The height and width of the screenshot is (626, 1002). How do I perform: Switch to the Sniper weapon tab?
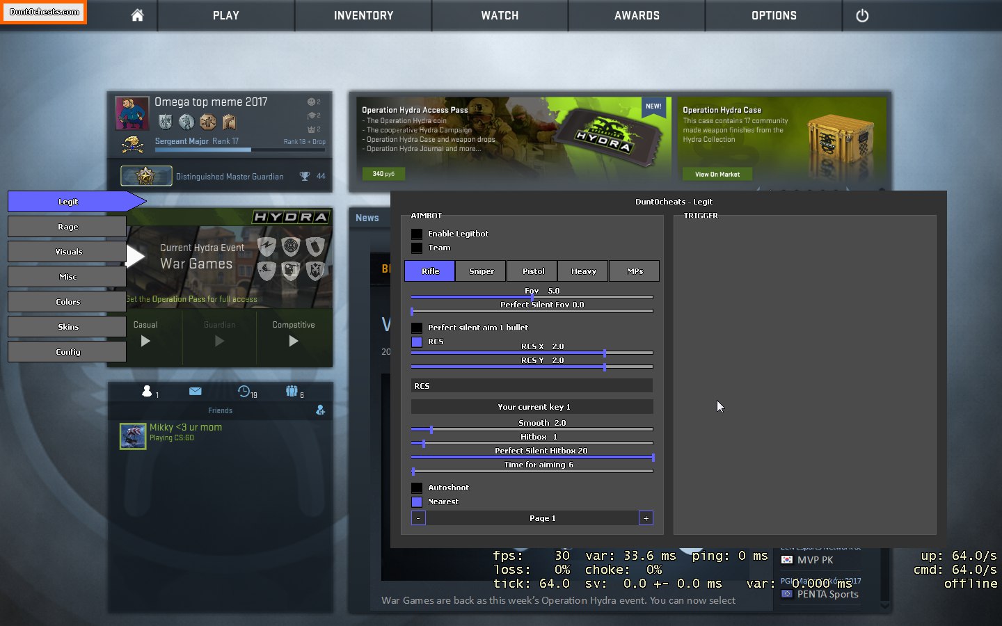pos(482,271)
